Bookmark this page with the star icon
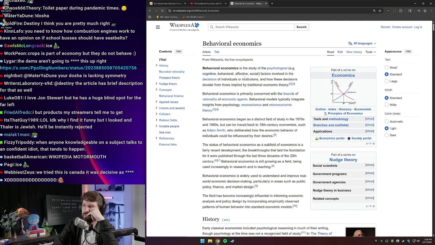Screen dimensions: 435x245 (380, 11)
